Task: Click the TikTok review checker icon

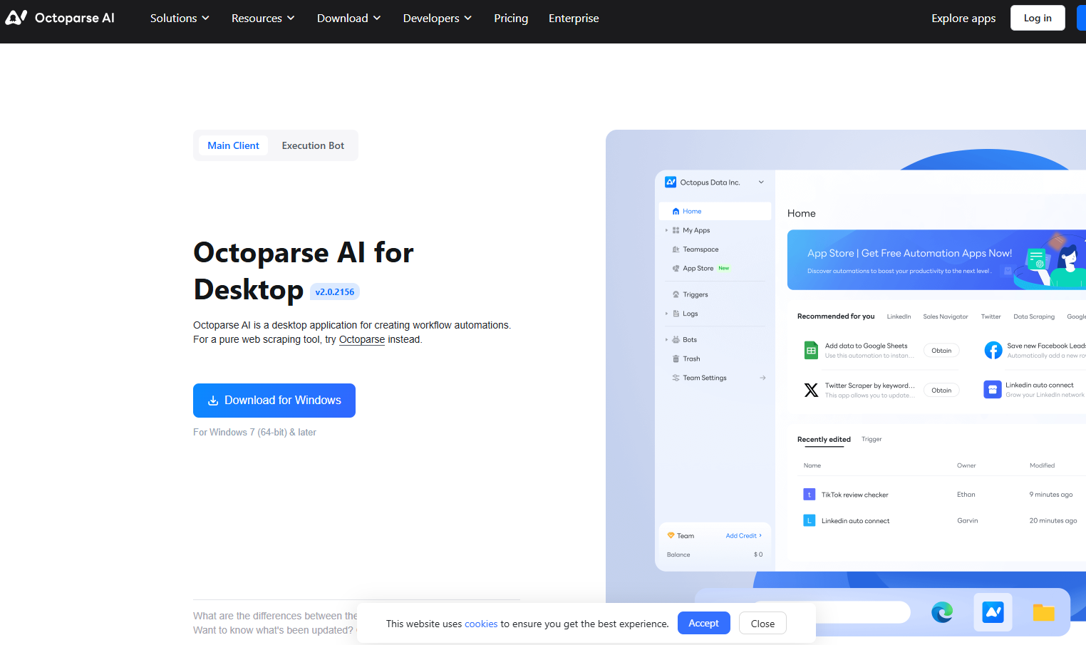Action: pyautogui.click(x=810, y=494)
